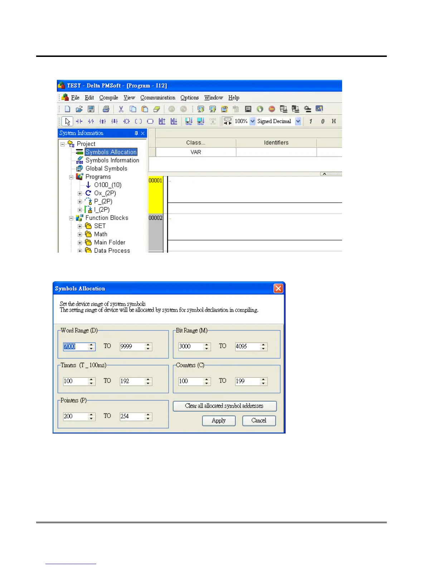Click Clear all allocated symbol addresses
The height and width of the screenshot is (567, 438).
coord(224,406)
